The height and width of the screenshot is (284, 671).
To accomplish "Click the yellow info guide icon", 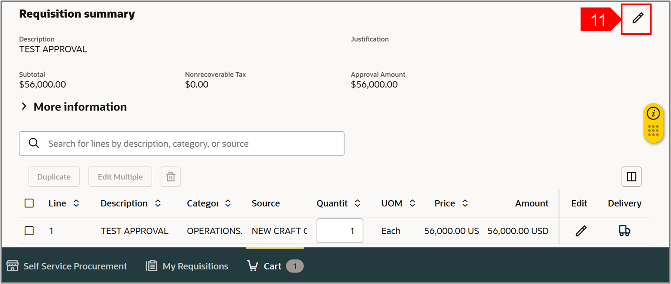I will tap(653, 114).
